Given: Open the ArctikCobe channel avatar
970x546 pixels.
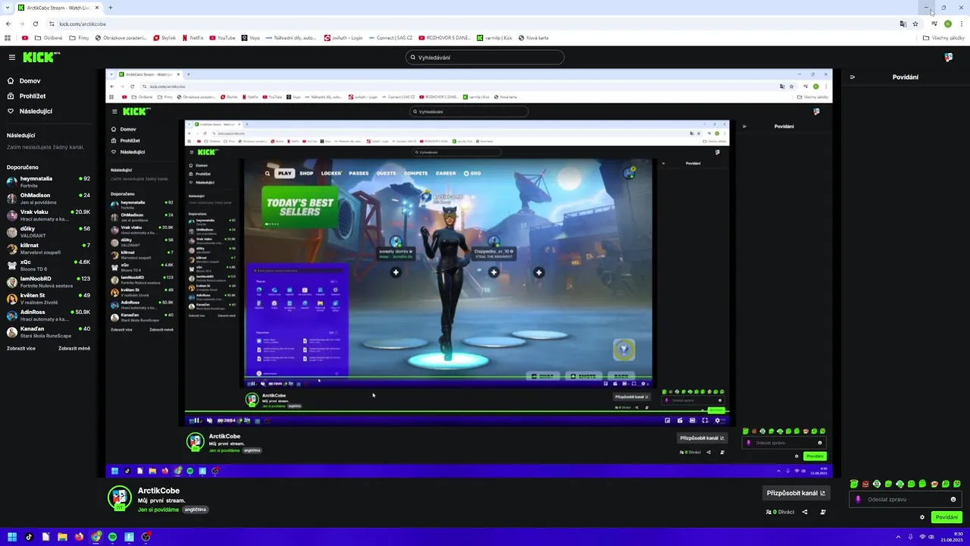Looking at the screenshot, I should [120, 497].
